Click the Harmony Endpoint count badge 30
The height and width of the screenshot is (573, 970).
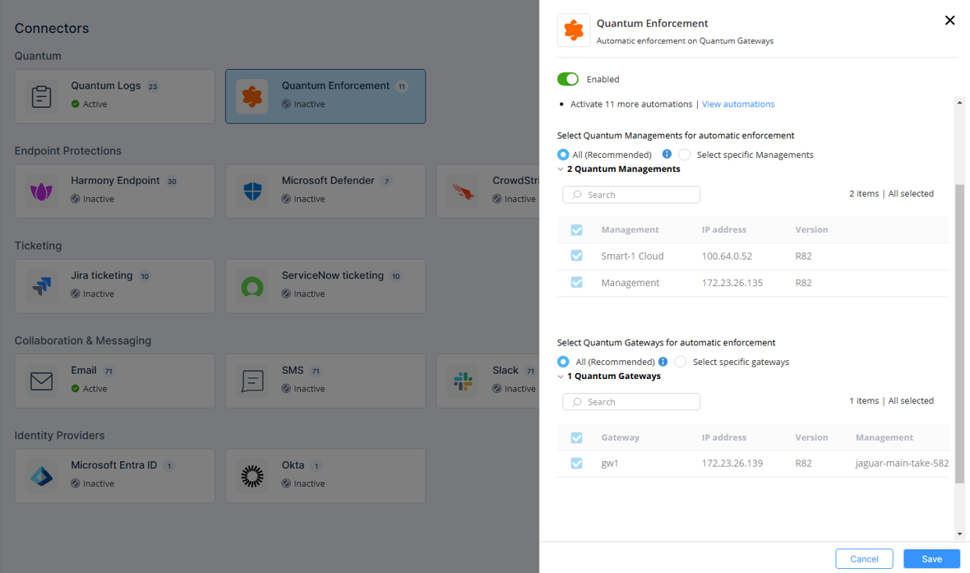click(x=172, y=182)
